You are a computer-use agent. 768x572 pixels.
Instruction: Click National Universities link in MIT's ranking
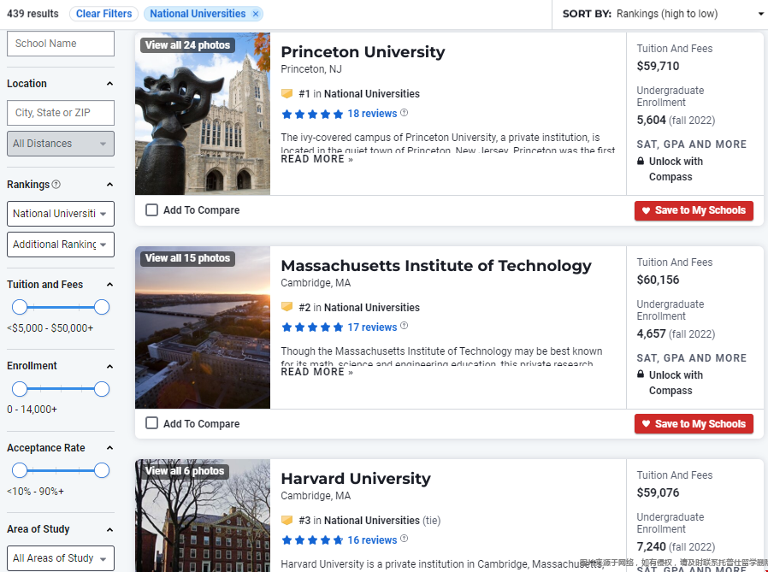[x=372, y=307]
